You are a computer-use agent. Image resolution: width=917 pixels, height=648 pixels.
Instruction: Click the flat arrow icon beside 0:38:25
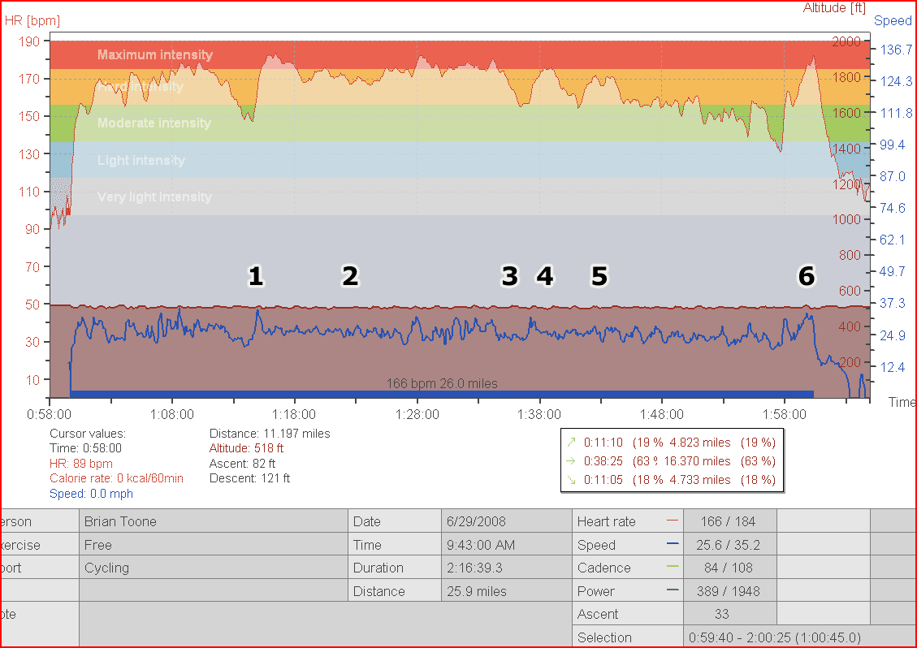point(571,461)
